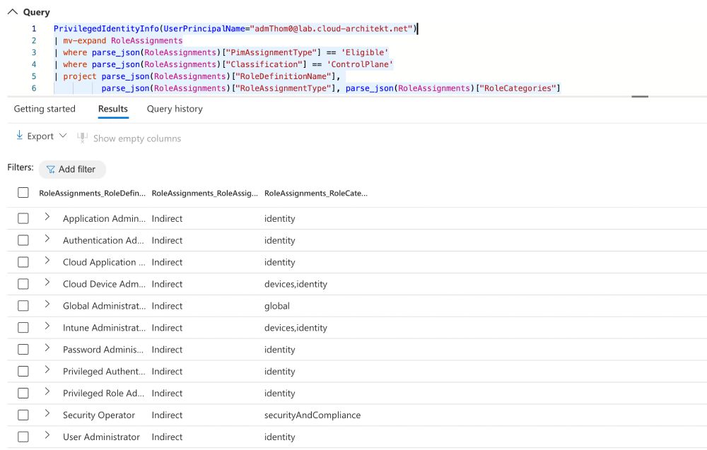Expand the Security Operator row
The width and height of the screenshot is (707, 450).
coord(47,413)
